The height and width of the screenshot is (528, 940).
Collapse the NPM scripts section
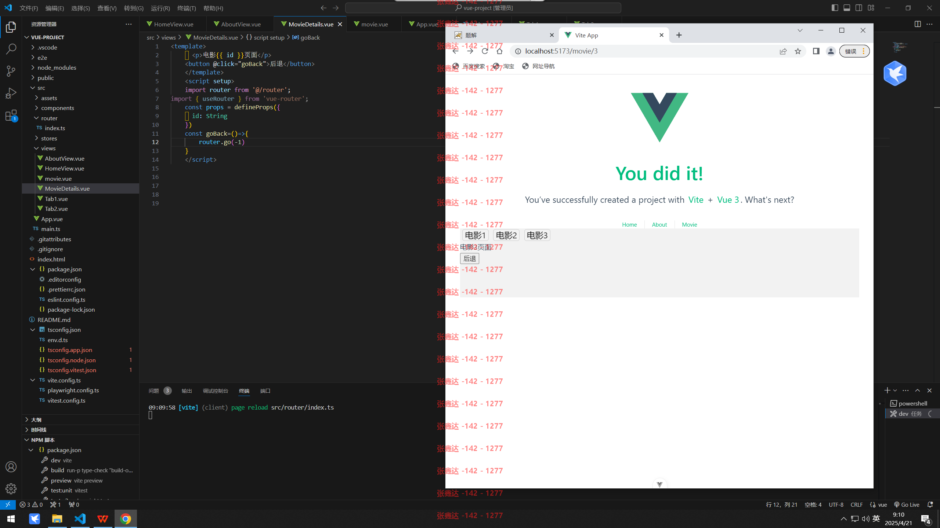81,440
